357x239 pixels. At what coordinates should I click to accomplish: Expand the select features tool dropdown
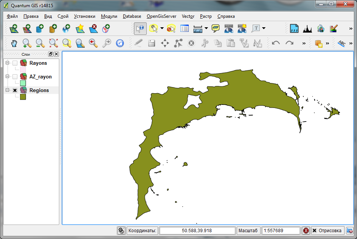coord(162,28)
